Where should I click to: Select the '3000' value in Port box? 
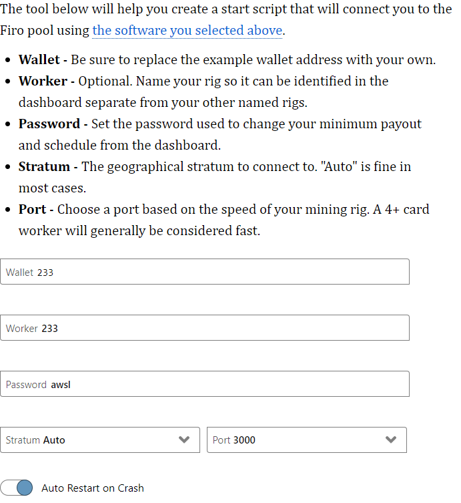point(244,440)
